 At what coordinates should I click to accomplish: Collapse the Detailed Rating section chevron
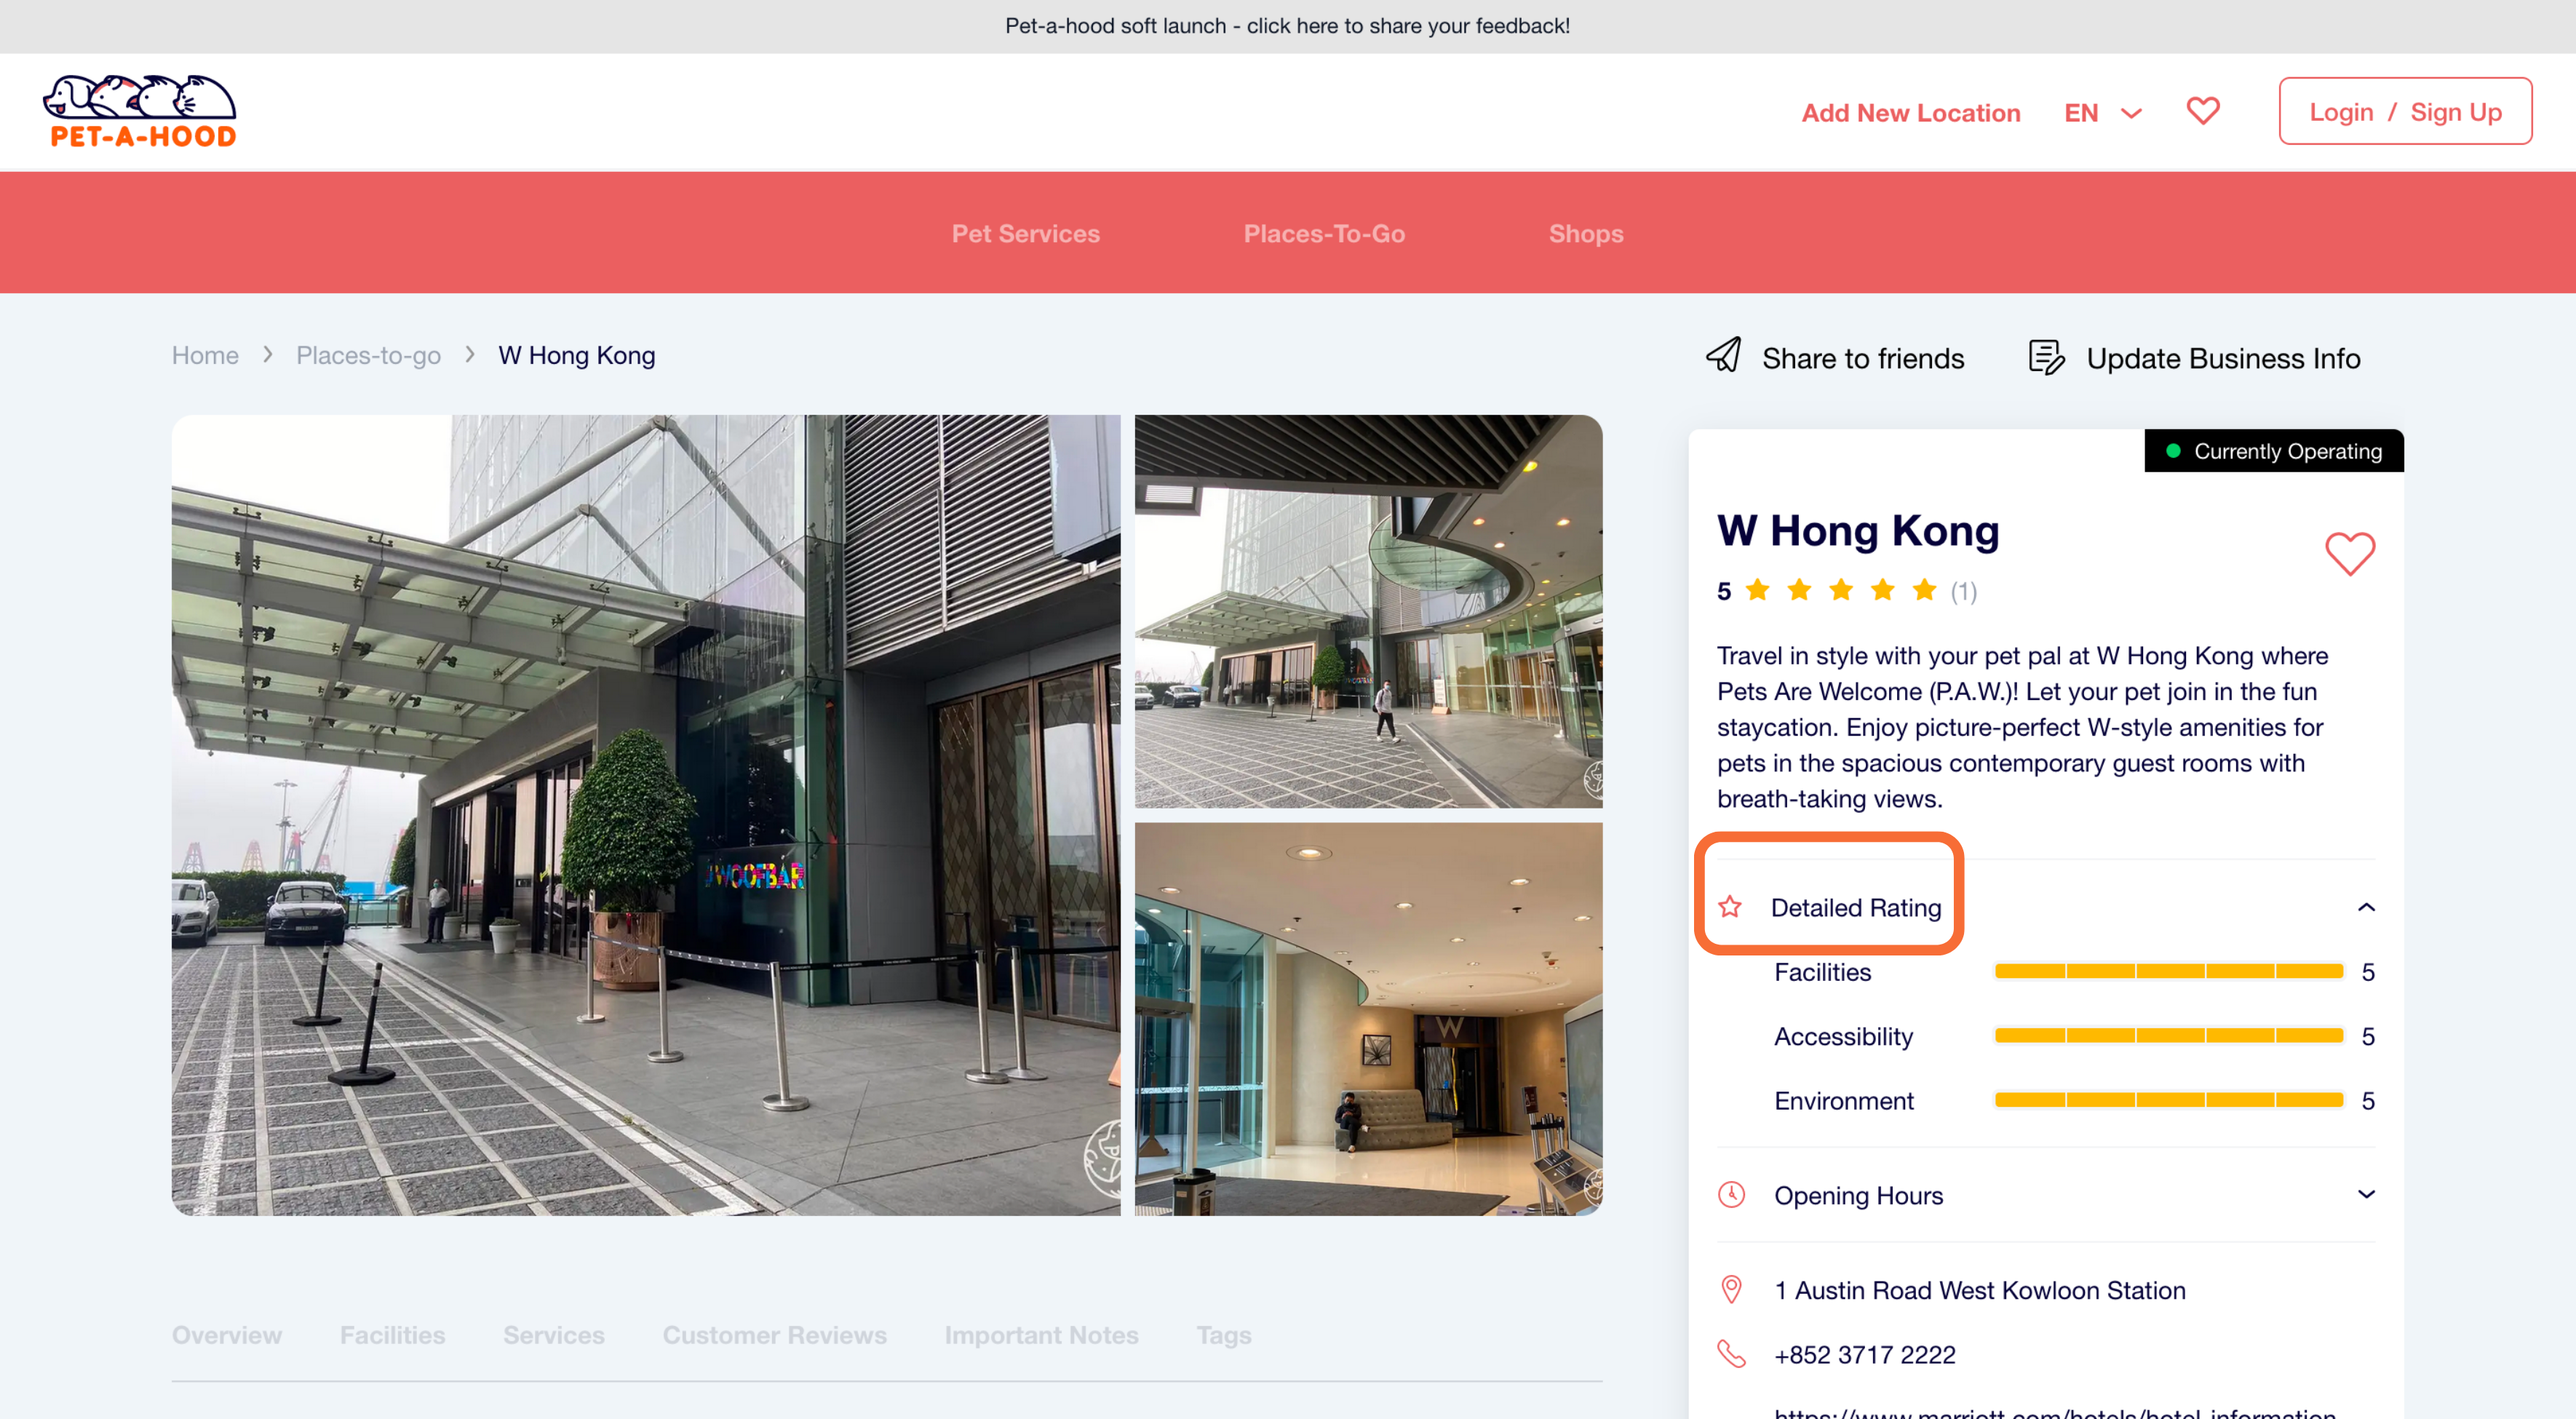pyautogui.click(x=2365, y=907)
